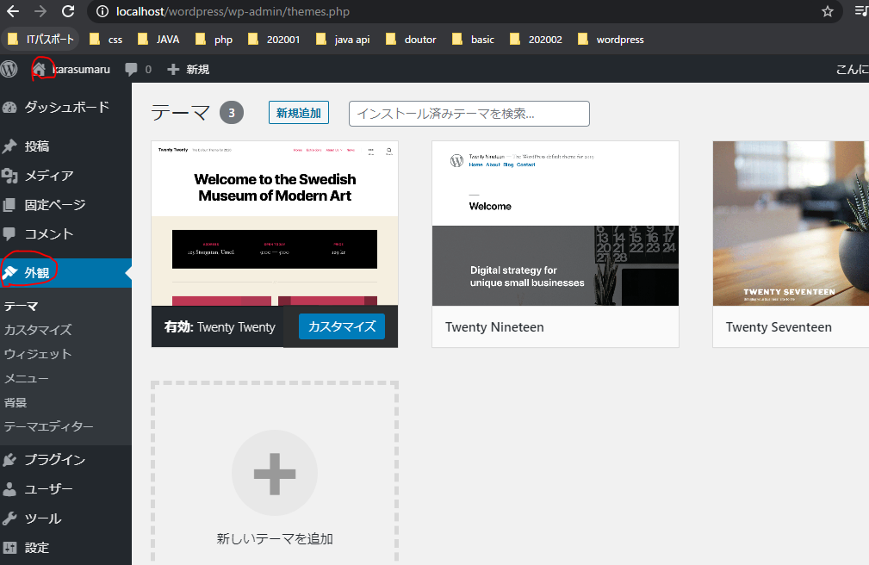The height and width of the screenshot is (565, 869).
Task: Click the blue カスタマイズ button
Action: (x=341, y=326)
